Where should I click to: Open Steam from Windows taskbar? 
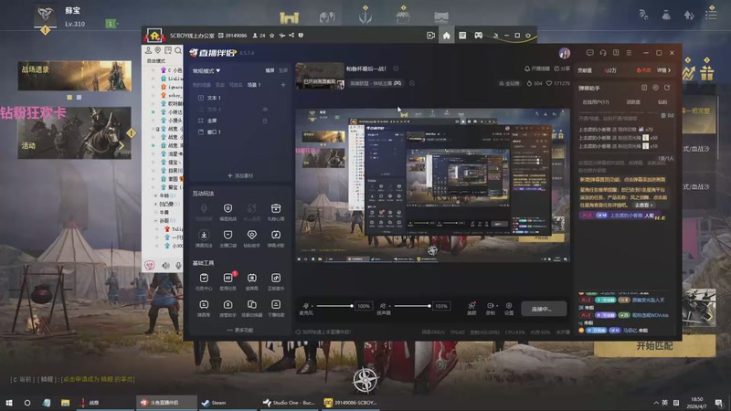227,403
